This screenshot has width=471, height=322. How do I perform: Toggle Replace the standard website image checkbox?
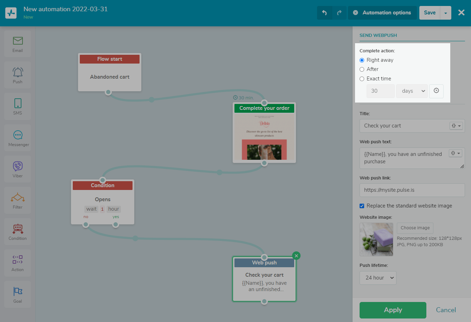pyautogui.click(x=362, y=206)
